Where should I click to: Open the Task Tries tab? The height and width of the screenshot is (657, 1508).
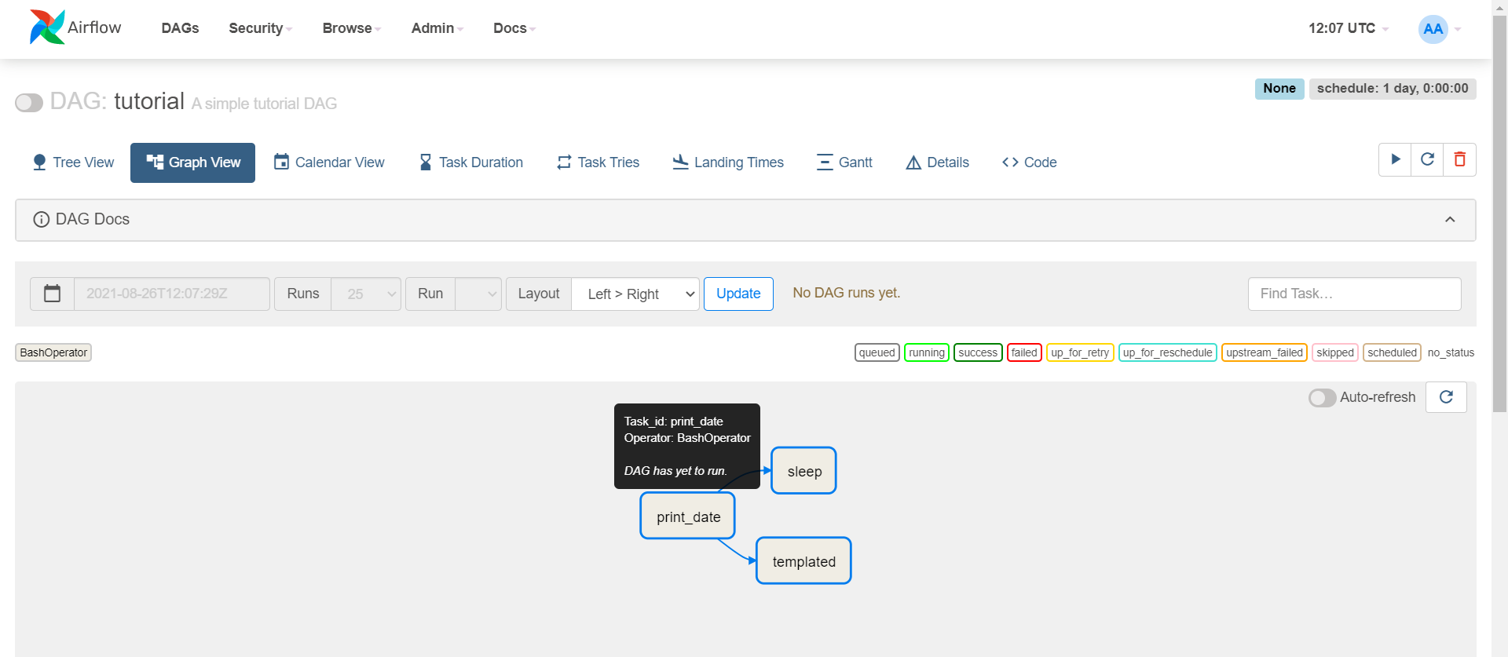point(598,162)
